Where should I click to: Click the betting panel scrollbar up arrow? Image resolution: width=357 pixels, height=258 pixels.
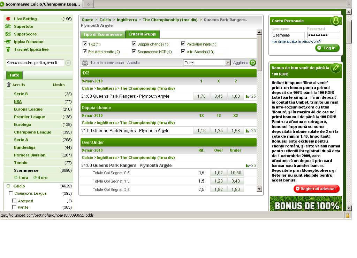(259, 32)
